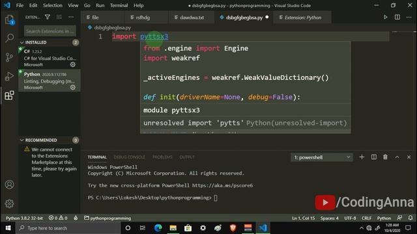Open the File menu
This screenshot has width=417, height=234.
click(x=20, y=5)
